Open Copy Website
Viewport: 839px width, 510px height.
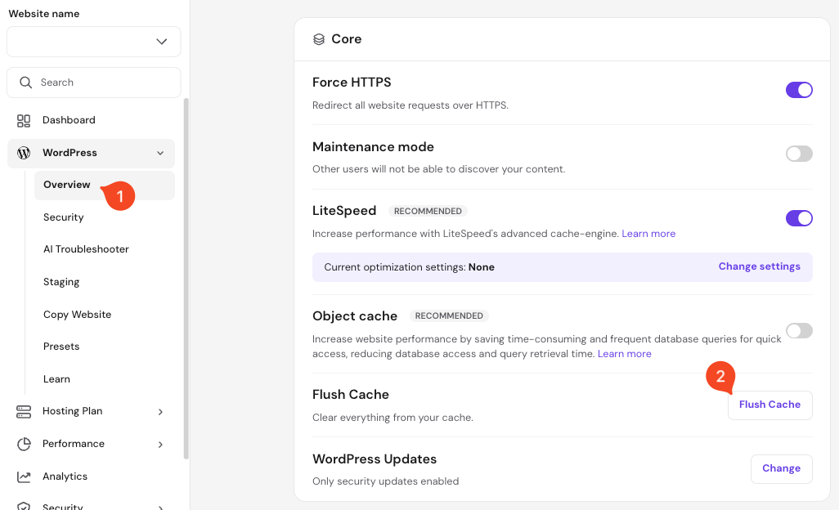[77, 315]
